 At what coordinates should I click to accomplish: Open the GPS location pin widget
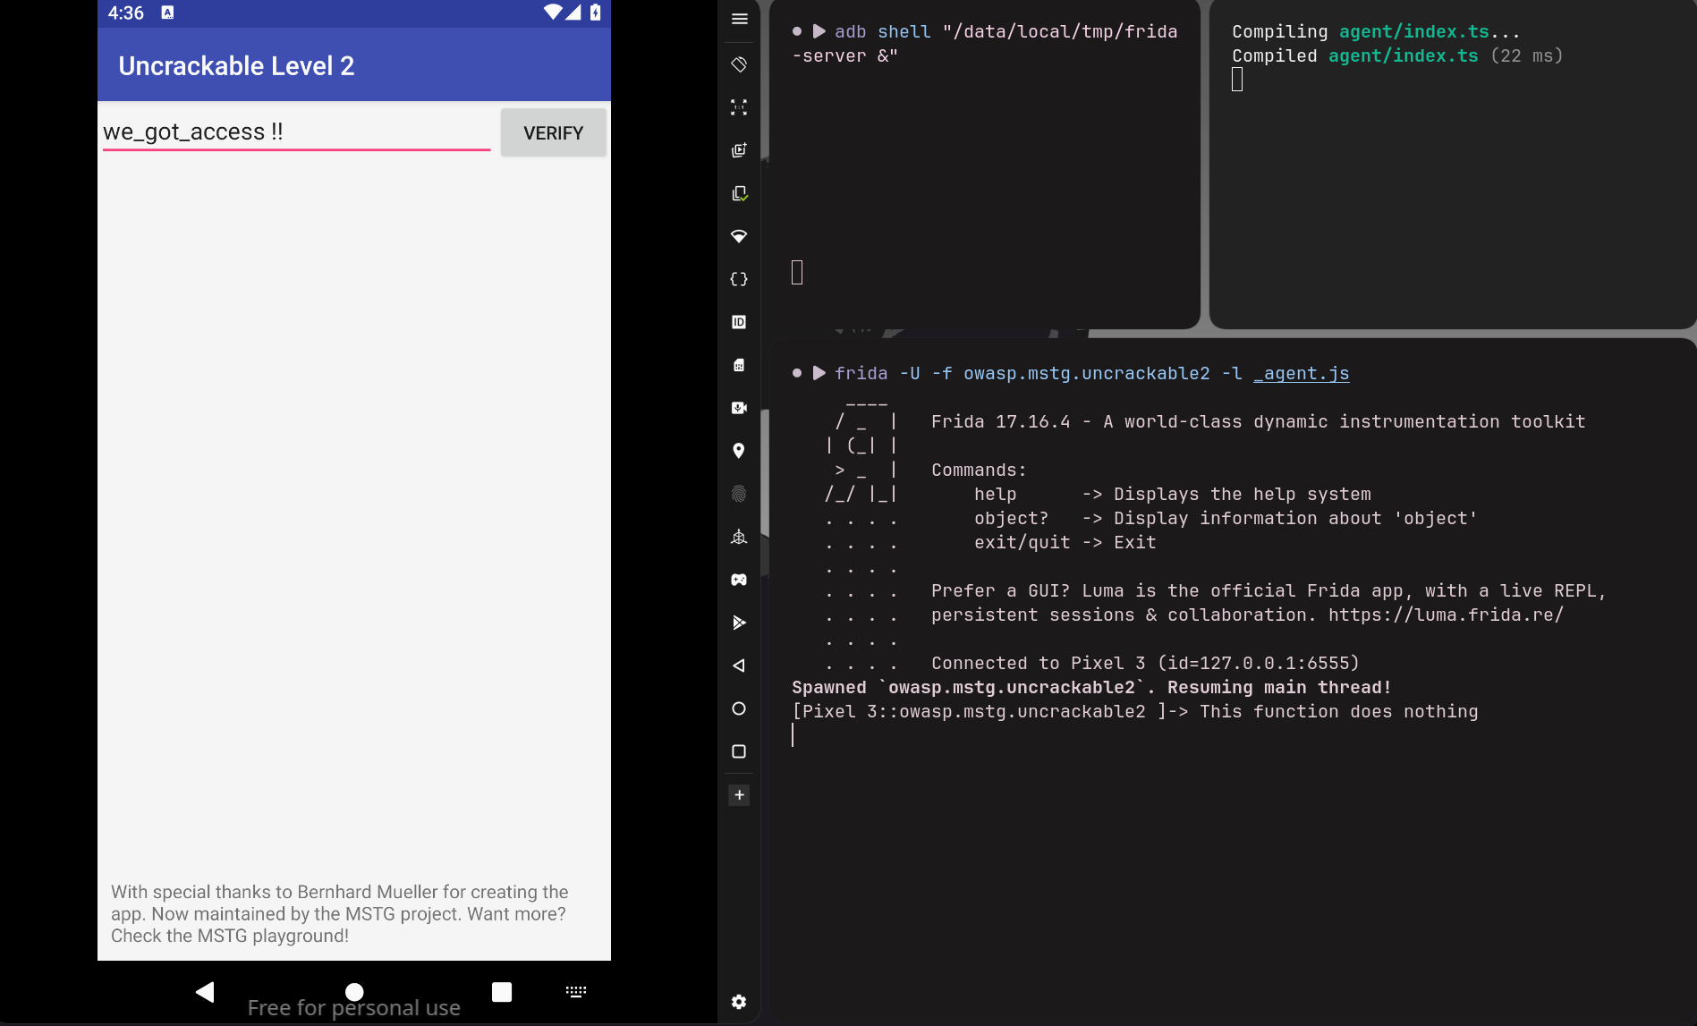[x=739, y=451]
